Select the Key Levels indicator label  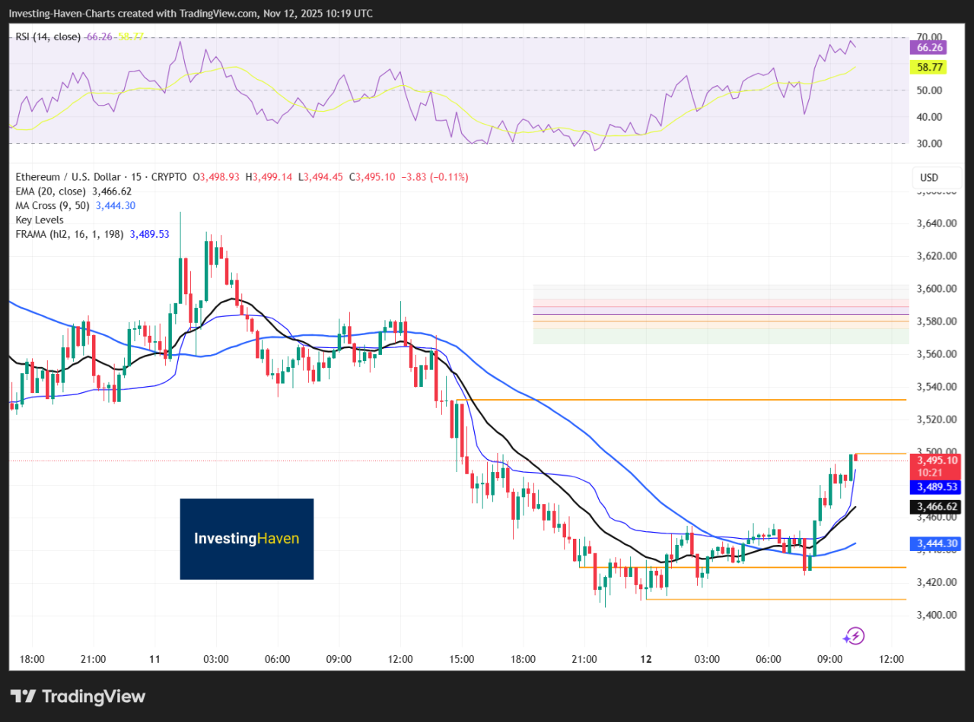(x=40, y=220)
